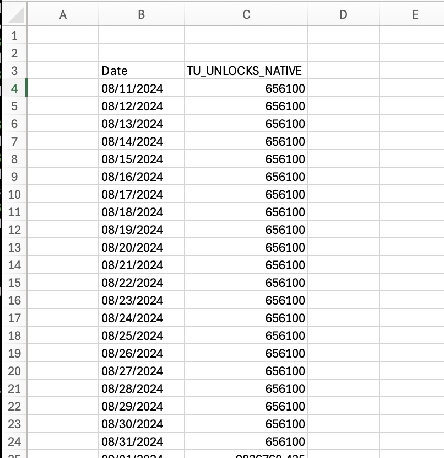Image resolution: width=444 pixels, height=458 pixels.
Task: Select row 10 header
Action: click(x=14, y=194)
